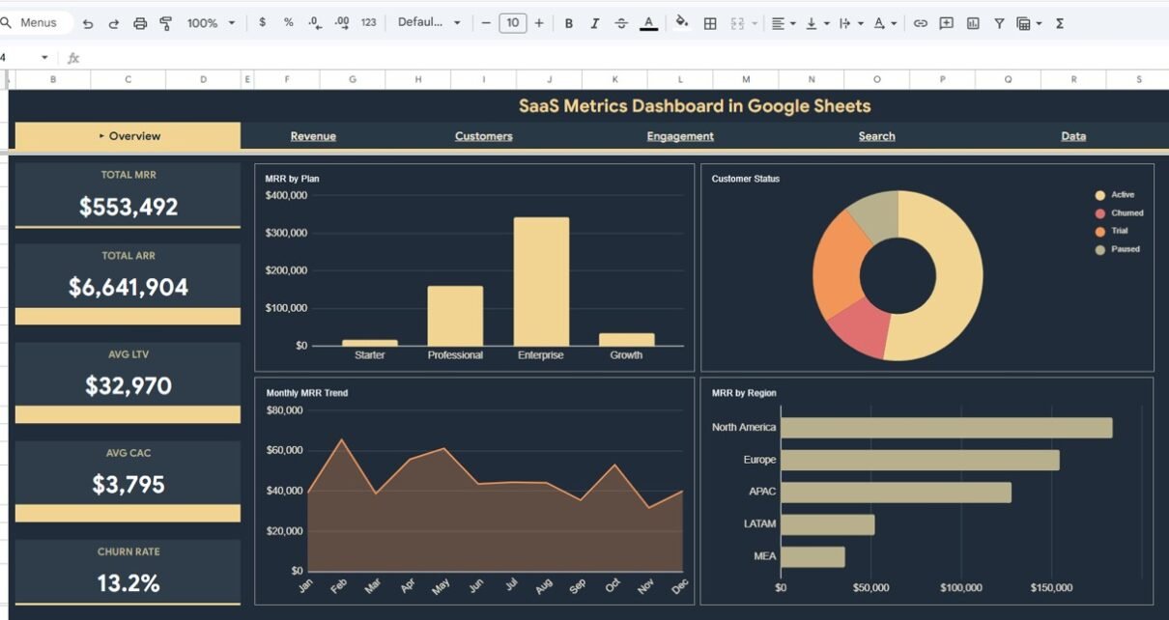
Task: Open the fill color picker
Action: 682,23
